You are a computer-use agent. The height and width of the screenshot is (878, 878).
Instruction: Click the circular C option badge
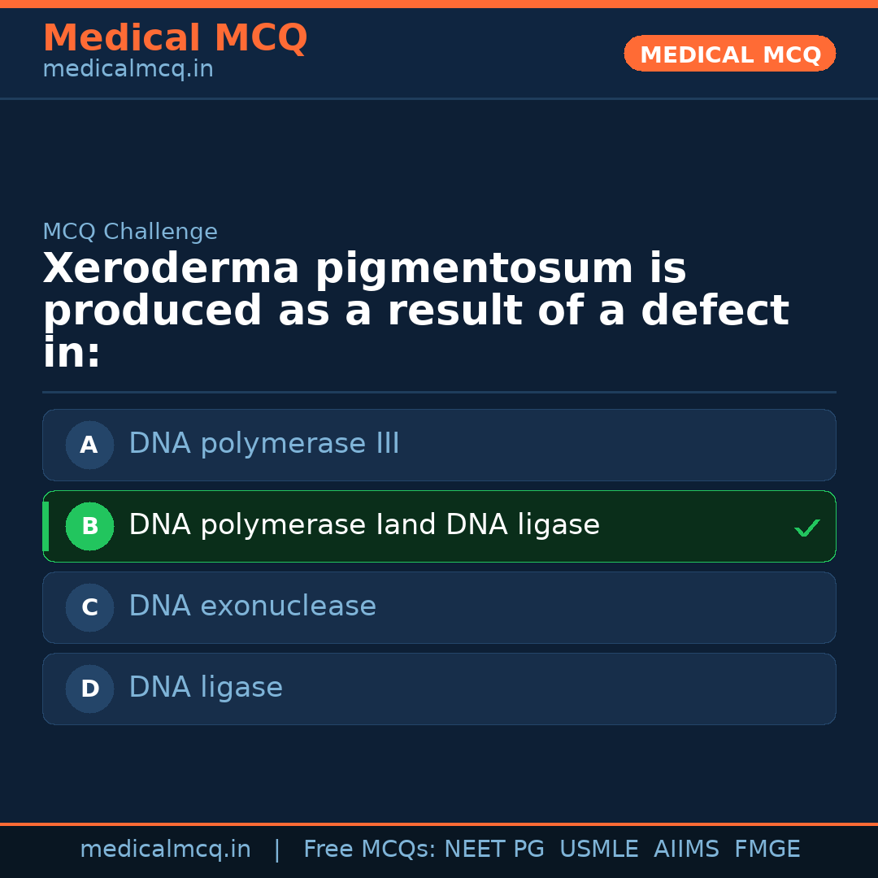coord(89,607)
